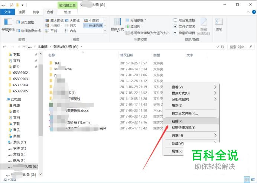Click 将所有列调整为合适的大小 button
Viewport: 257px width, 183px height.
click(x=147, y=33)
